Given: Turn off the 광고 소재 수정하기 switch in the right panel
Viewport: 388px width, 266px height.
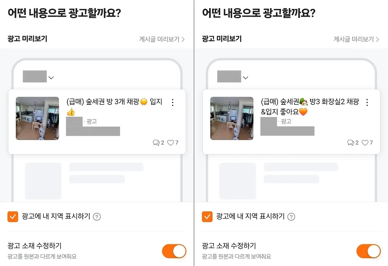Looking at the screenshot, I should click(369, 251).
